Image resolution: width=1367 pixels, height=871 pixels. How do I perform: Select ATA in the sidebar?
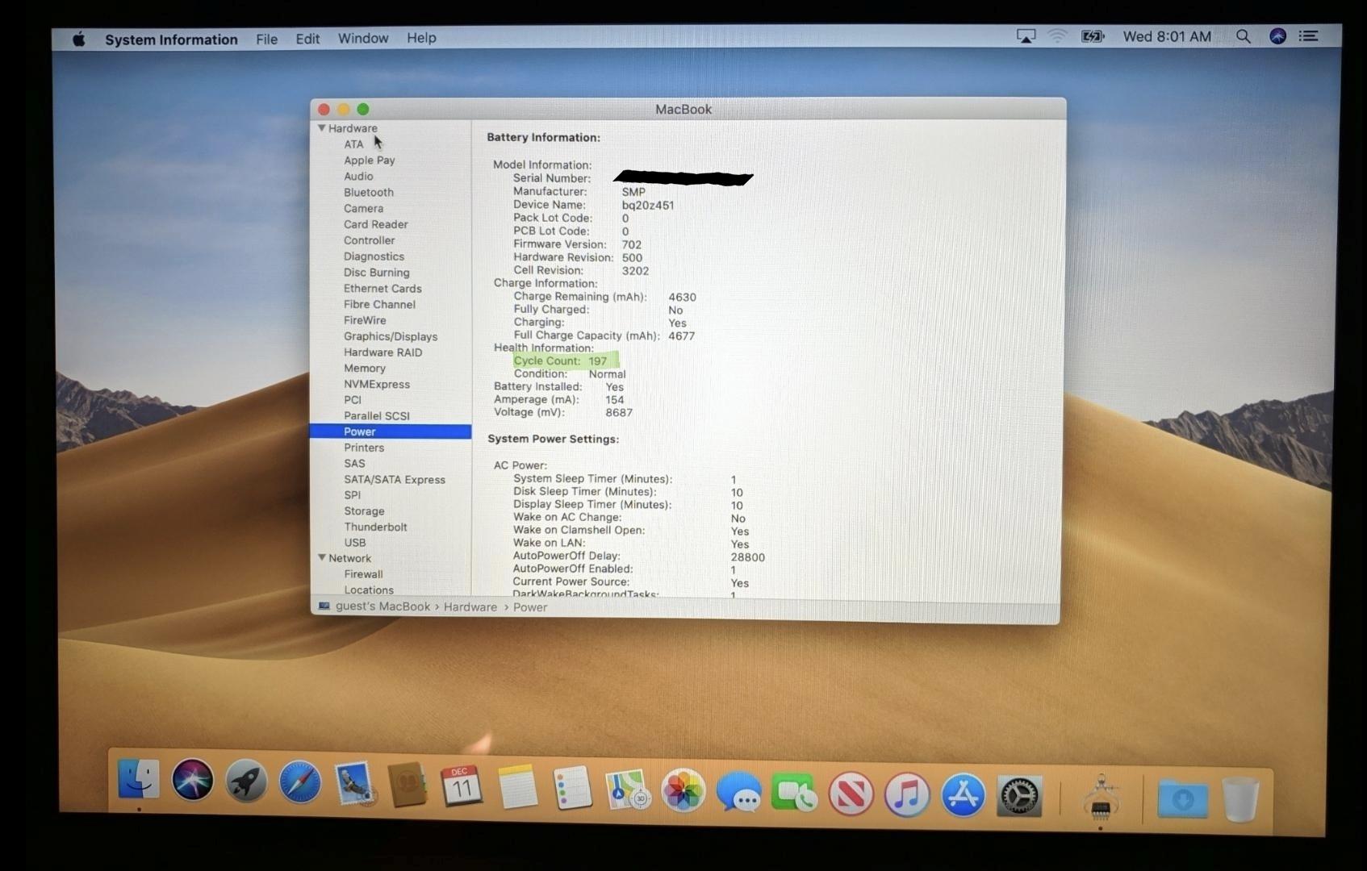pos(353,144)
